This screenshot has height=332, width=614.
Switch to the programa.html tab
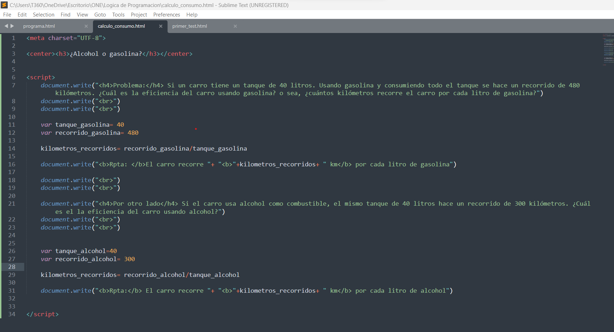(39, 26)
